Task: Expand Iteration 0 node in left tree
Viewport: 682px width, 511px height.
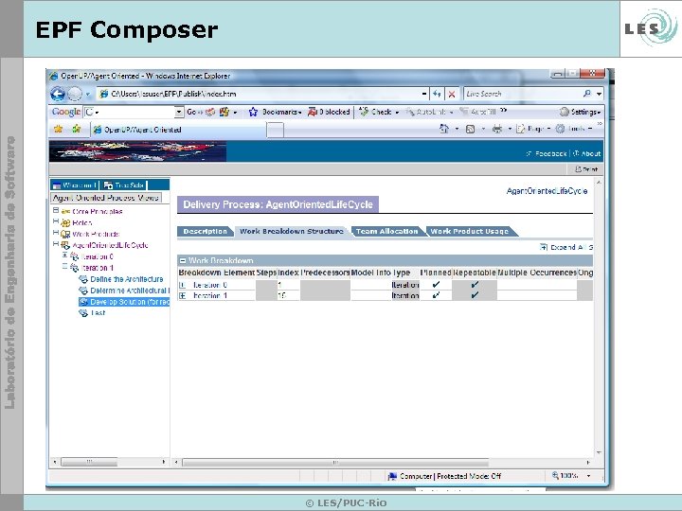Action: tap(64, 255)
